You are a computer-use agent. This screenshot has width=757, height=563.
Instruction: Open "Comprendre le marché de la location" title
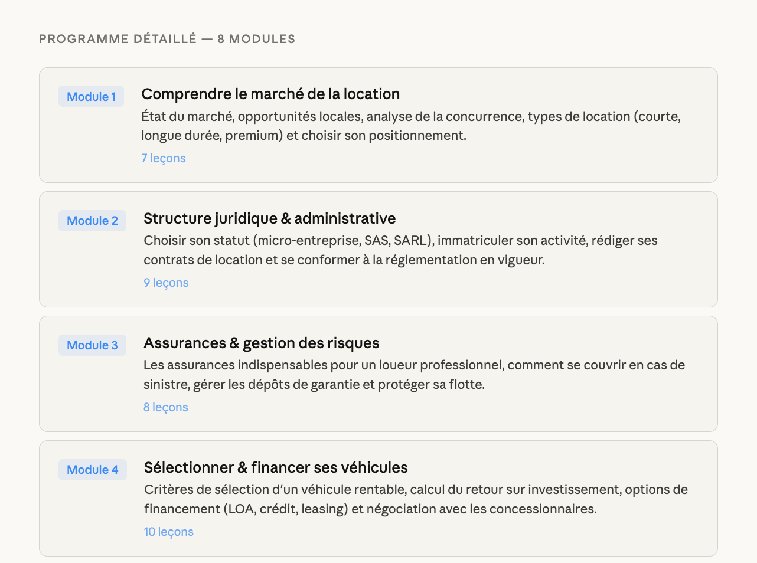point(270,94)
